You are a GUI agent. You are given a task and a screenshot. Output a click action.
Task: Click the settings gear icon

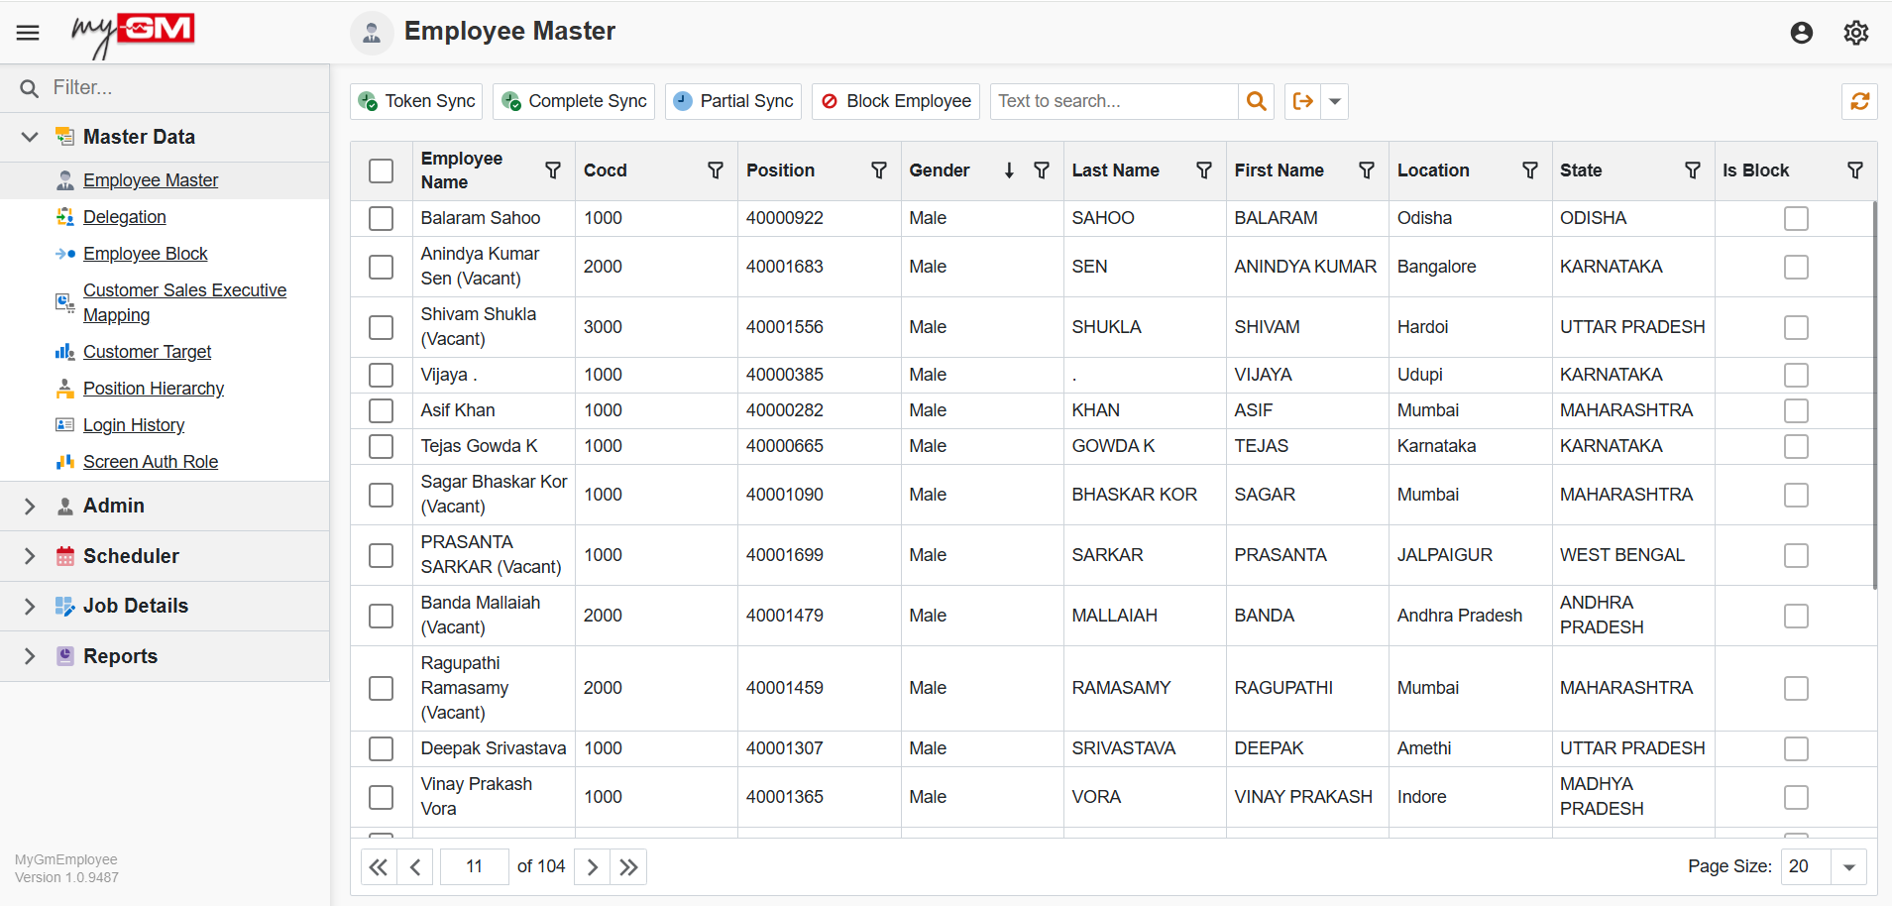1854,33
